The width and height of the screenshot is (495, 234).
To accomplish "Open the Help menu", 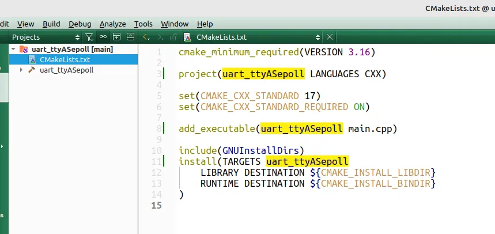I will 205,24.
